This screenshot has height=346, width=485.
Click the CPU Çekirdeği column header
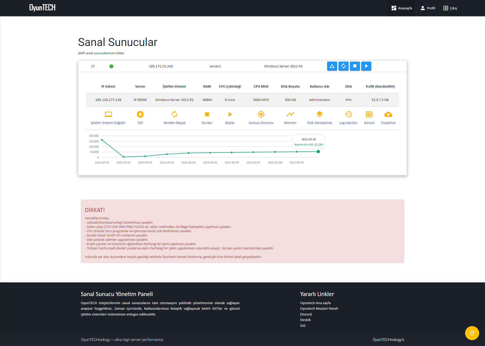pos(230,87)
